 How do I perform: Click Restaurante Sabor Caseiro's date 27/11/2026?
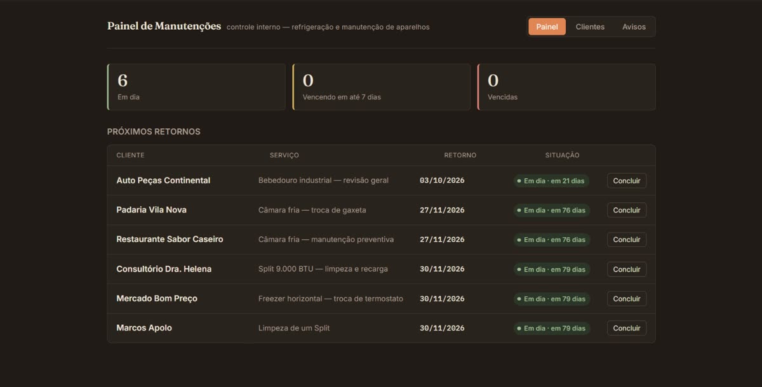click(x=442, y=239)
